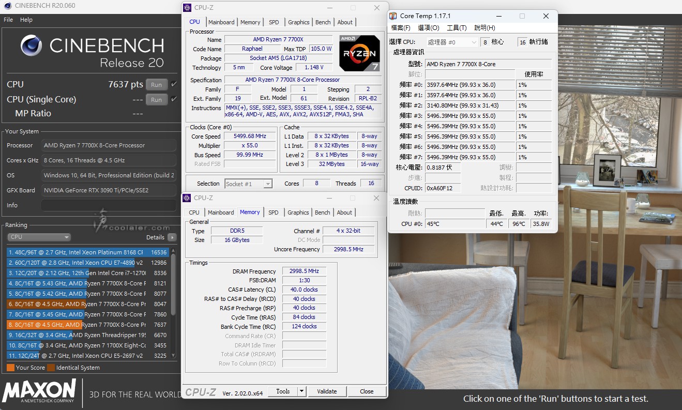Click the Ranking Details arrow icon
This screenshot has width=682, height=410.
pyautogui.click(x=172, y=237)
